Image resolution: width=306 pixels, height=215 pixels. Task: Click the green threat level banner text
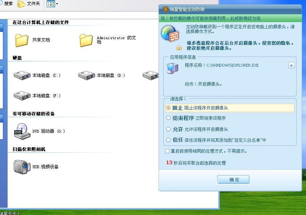[x=210, y=18]
